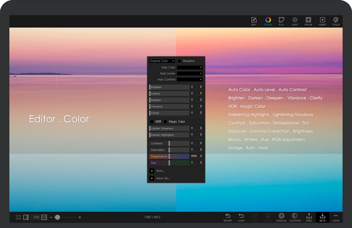
Task: Open the Original Color dropdown
Action: 162,61
